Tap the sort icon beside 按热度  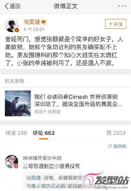click(110, 146)
